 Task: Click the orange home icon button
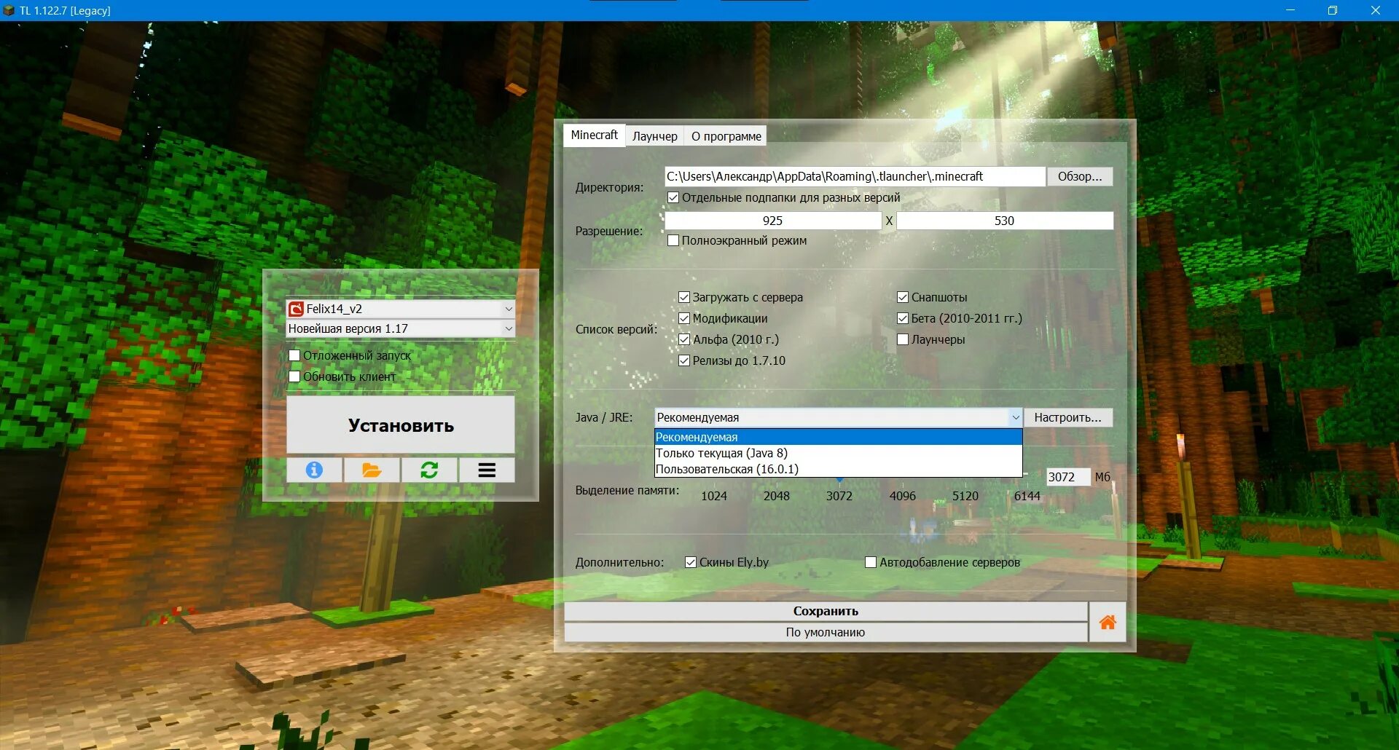1108,622
